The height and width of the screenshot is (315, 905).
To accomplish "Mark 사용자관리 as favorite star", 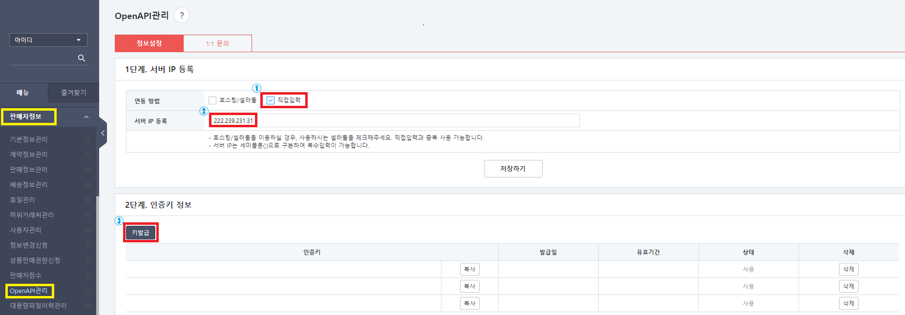I will [x=88, y=230].
